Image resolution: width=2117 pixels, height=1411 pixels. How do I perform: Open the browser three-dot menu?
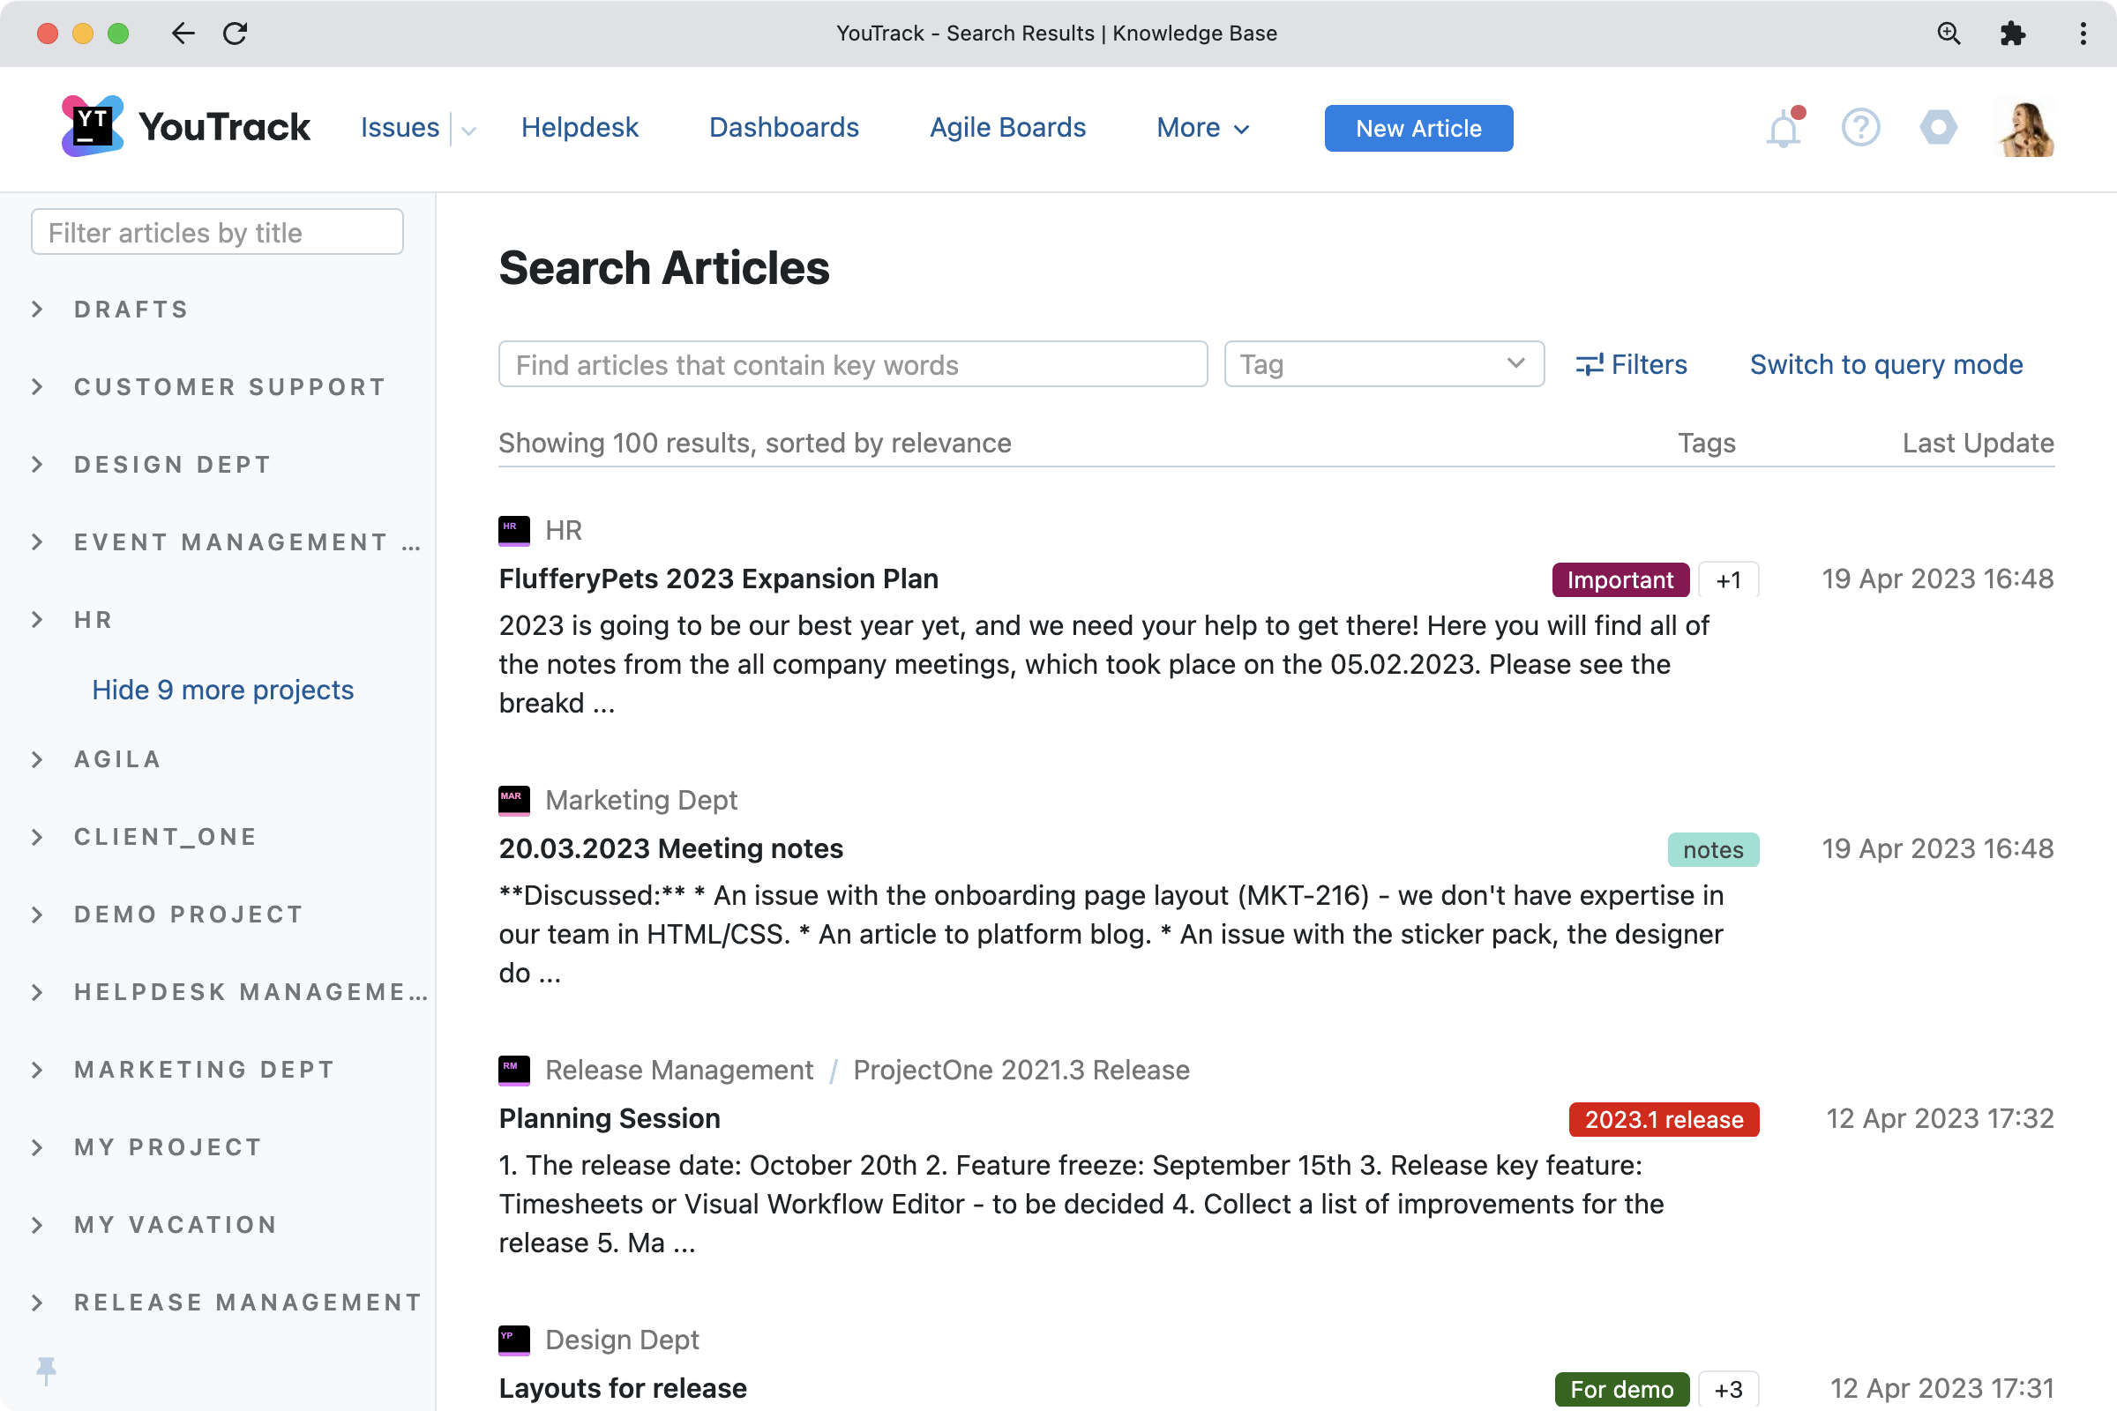(2083, 34)
